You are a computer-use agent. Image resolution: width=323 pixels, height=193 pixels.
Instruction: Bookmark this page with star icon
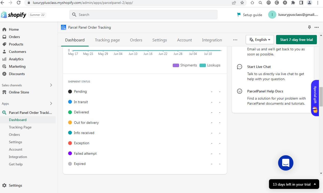[x=242, y=3]
